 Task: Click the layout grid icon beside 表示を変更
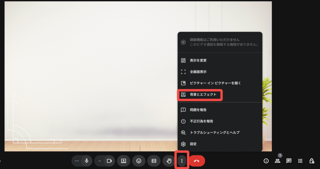[183, 60]
